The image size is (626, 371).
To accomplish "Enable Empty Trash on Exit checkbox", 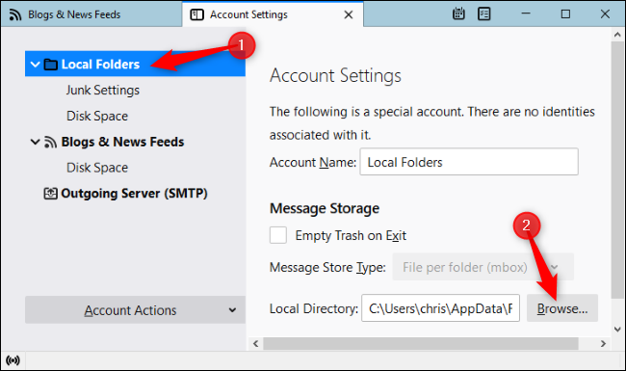I will [x=278, y=235].
